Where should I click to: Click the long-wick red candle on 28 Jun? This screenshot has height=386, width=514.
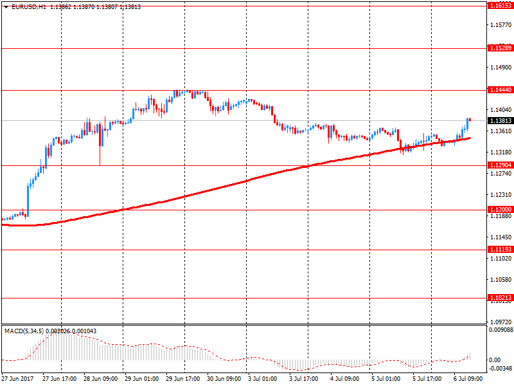tap(100, 144)
